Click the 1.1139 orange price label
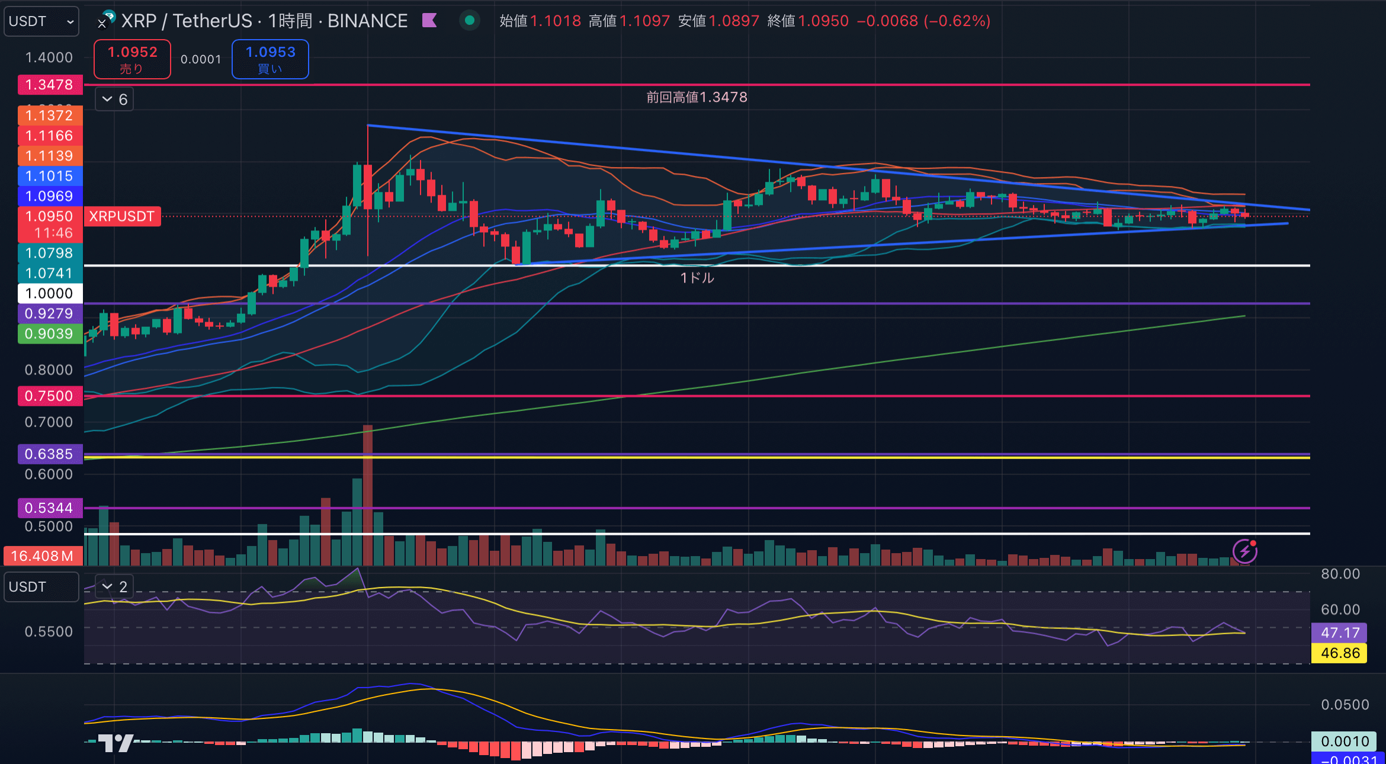The width and height of the screenshot is (1386, 764). pos(50,156)
